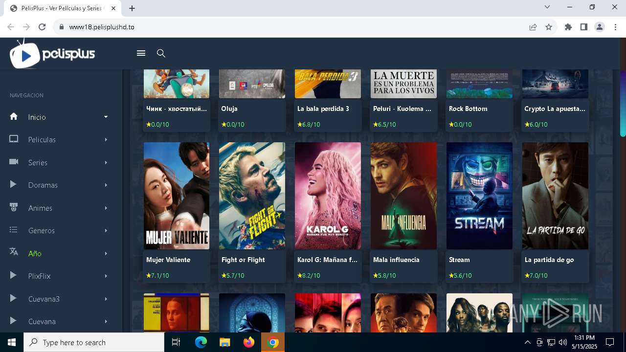Open the Fight or Flight title link
The width and height of the screenshot is (626, 352).
tap(243, 260)
